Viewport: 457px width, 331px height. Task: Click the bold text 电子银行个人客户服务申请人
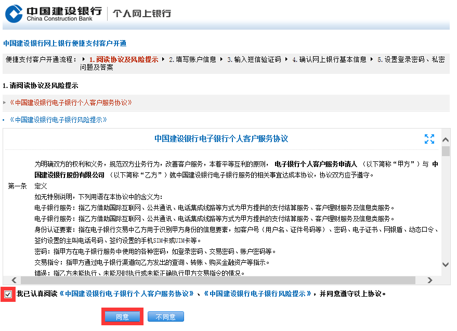(316, 164)
